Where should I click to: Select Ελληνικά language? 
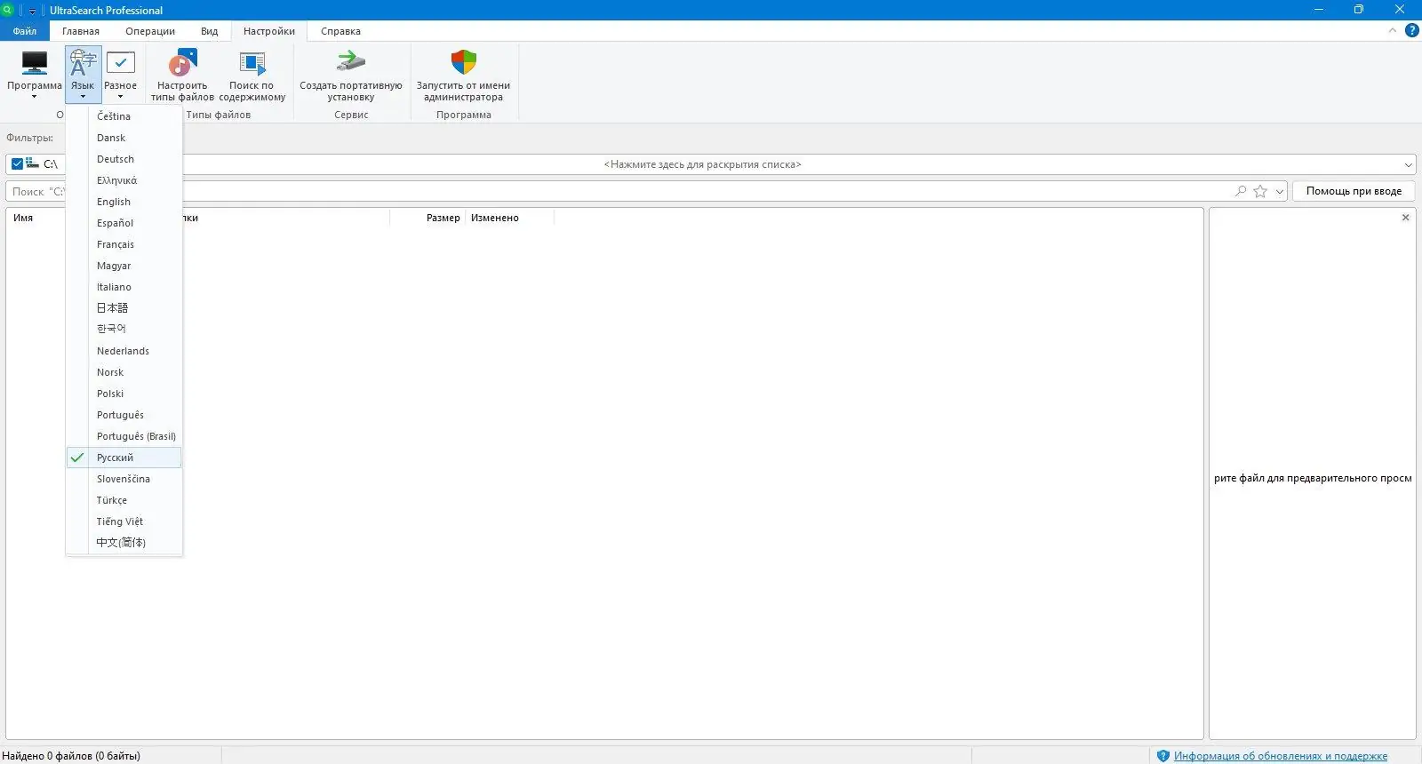tap(124, 180)
